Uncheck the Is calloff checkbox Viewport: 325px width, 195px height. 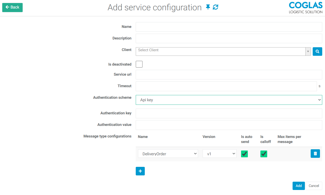264,154
